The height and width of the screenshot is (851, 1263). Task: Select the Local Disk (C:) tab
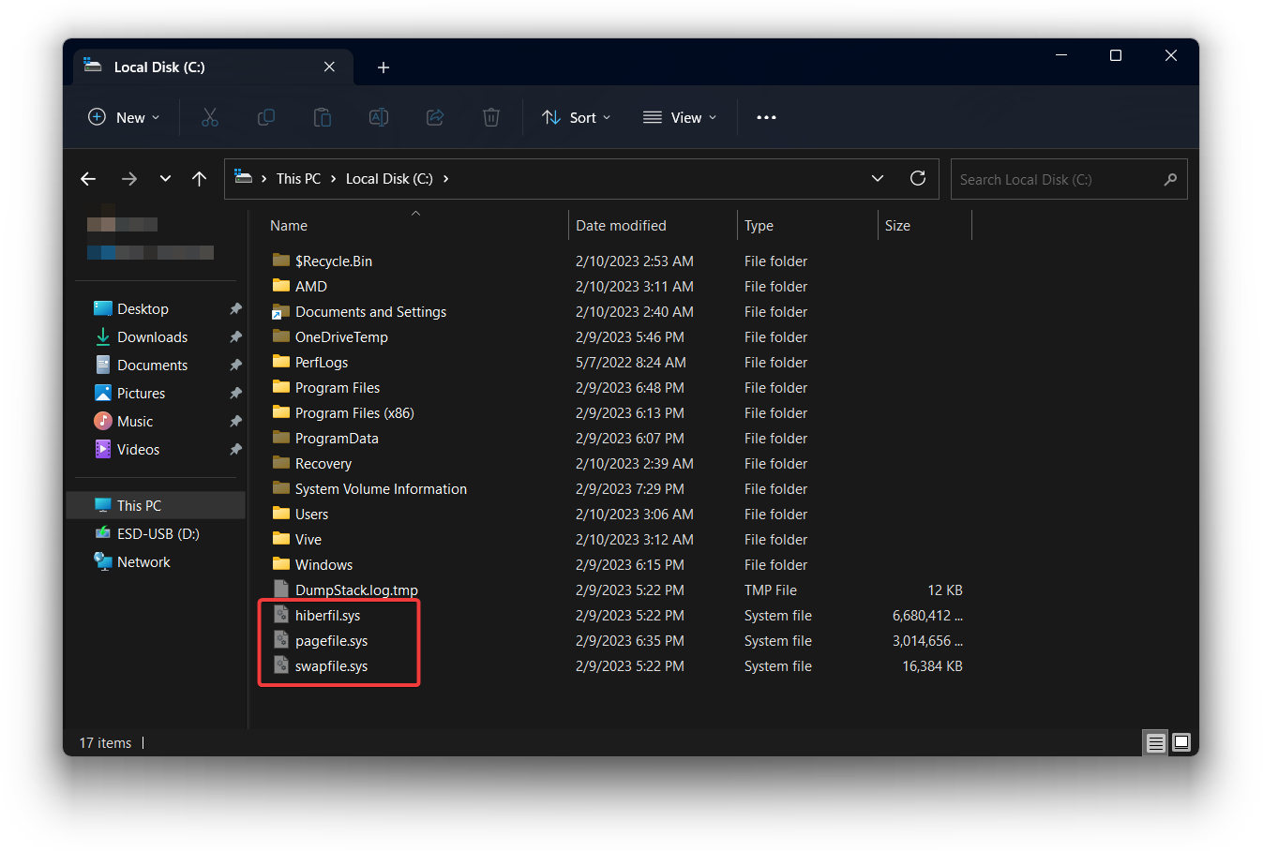pos(171,67)
